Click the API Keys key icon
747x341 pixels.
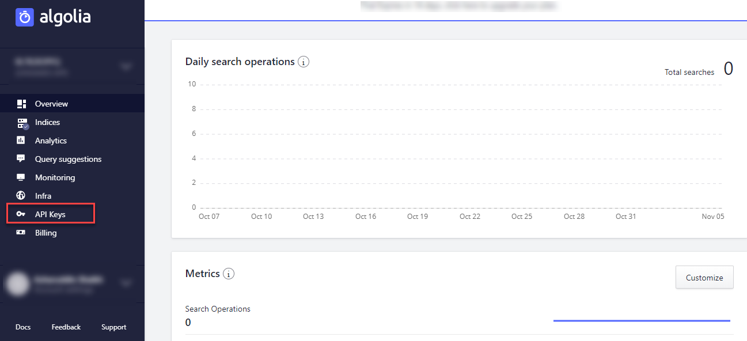click(x=22, y=213)
